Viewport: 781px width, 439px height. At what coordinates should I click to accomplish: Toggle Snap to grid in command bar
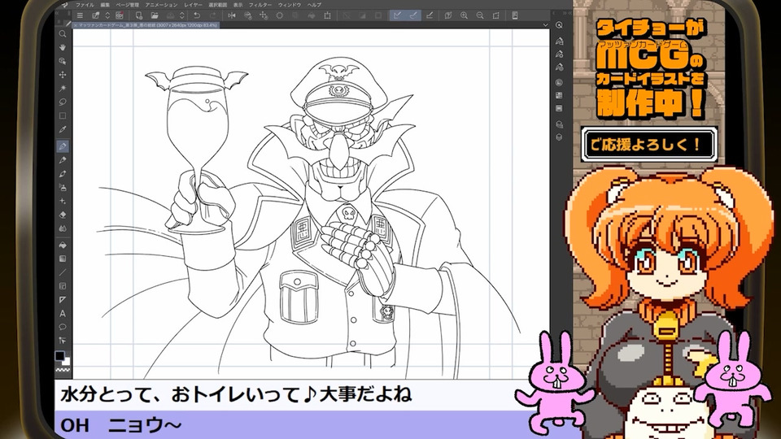[430, 15]
